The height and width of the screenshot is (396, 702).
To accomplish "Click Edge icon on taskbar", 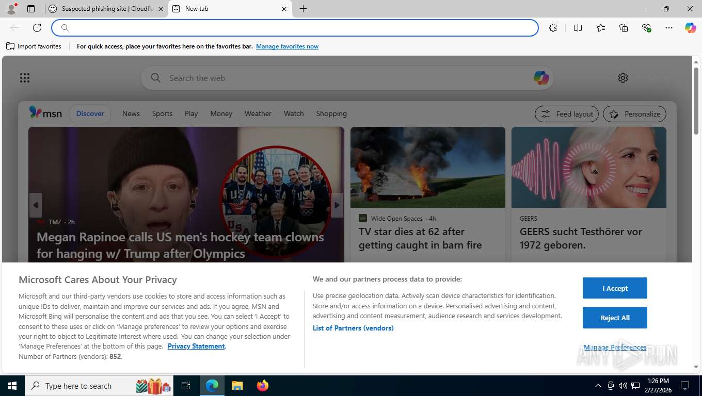I will [x=212, y=386].
